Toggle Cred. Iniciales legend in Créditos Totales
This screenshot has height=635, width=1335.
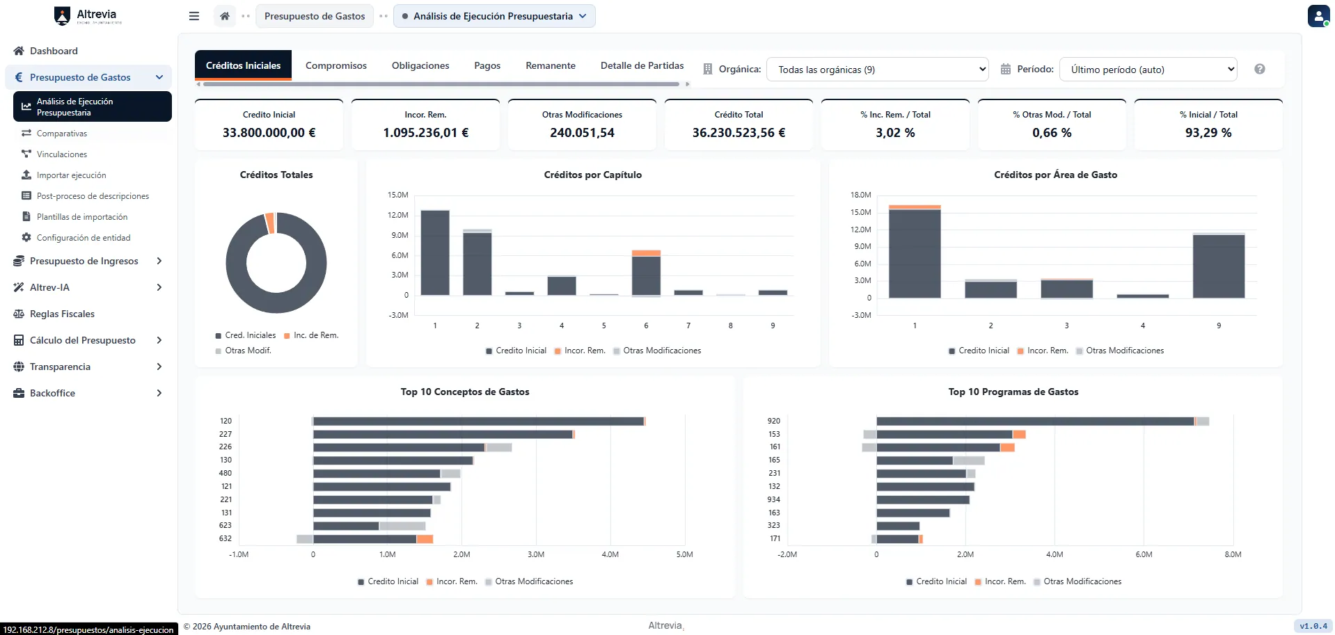click(246, 335)
